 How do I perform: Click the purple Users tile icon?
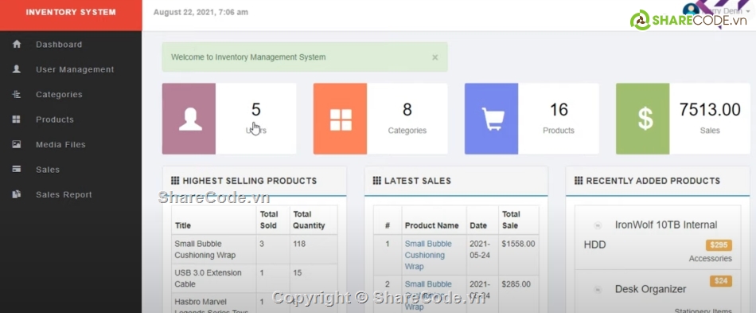click(189, 119)
